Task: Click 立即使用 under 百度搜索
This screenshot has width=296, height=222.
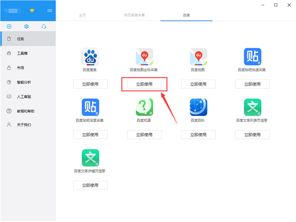Action: tap(90, 84)
